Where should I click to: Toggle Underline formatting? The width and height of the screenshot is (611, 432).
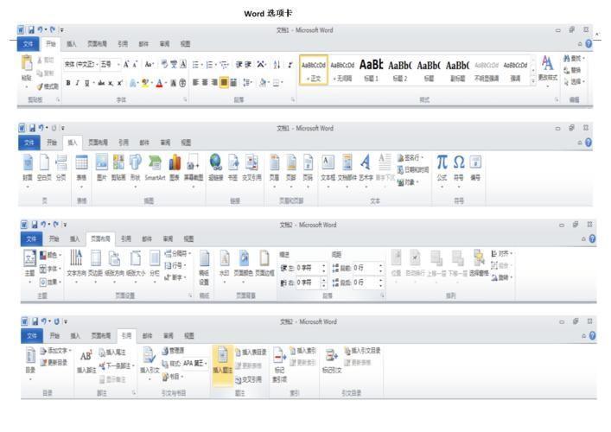[86, 83]
